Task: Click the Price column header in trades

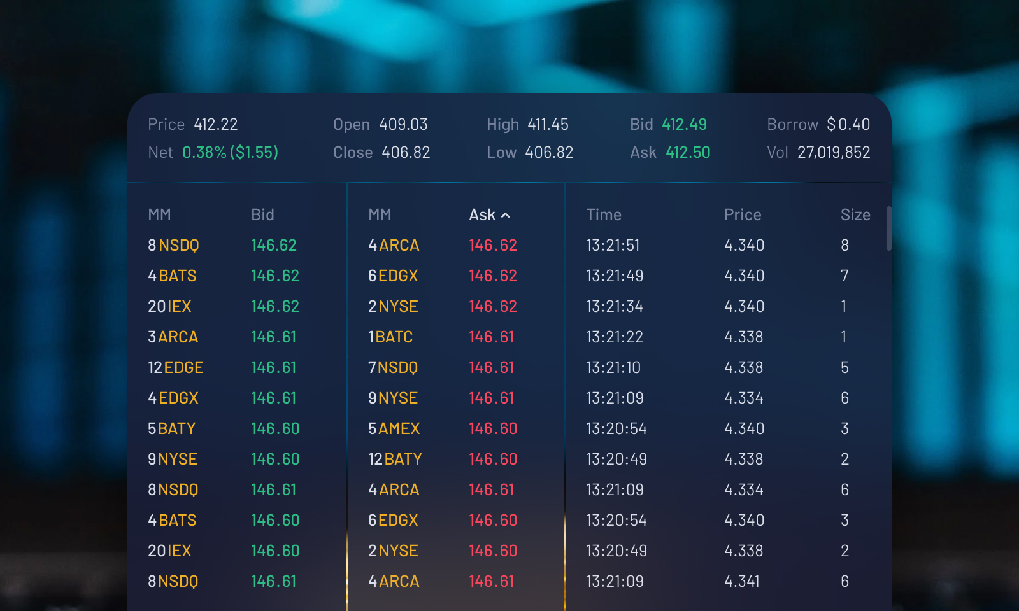Action: [x=743, y=215]
